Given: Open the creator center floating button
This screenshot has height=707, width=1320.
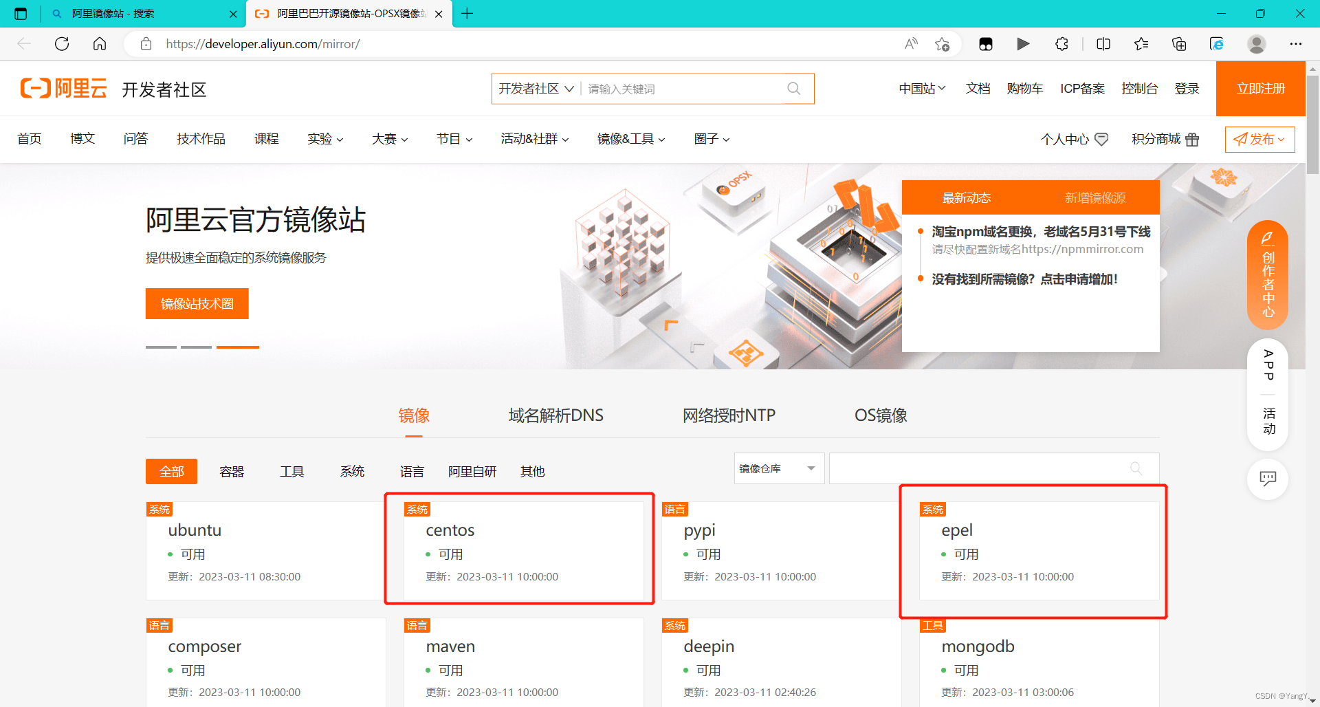Looking at the screenshot, I should click(1268, 275).
